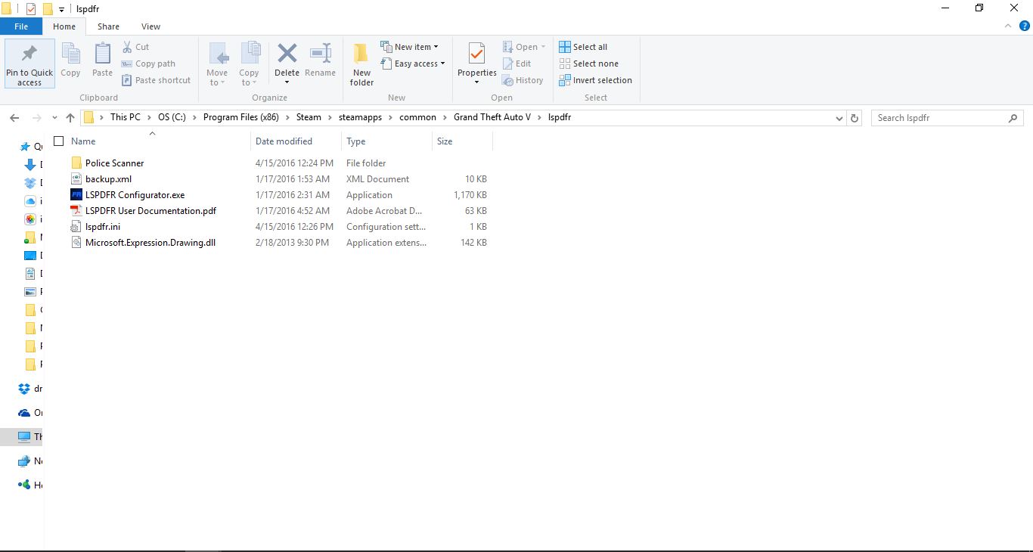1033x552 pixels.
Task: Go back with the left arrow
Action: [x=14, y=118]
